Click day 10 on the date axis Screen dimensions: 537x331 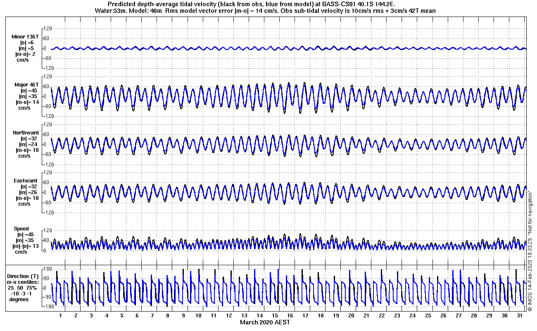(198, 315)
